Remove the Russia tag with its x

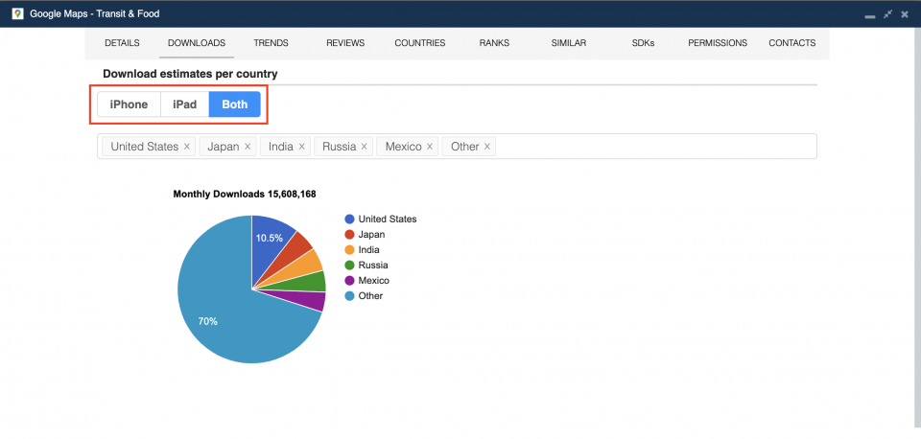365,147
